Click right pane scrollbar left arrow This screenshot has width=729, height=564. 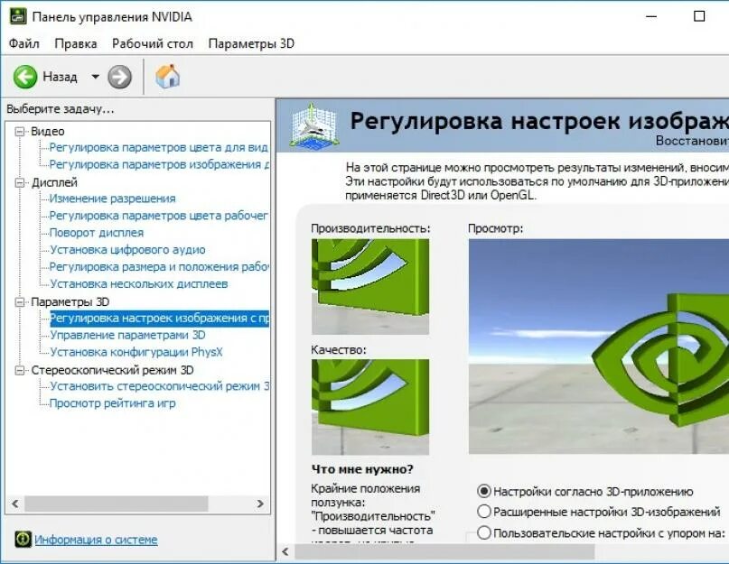pos(285,552)
